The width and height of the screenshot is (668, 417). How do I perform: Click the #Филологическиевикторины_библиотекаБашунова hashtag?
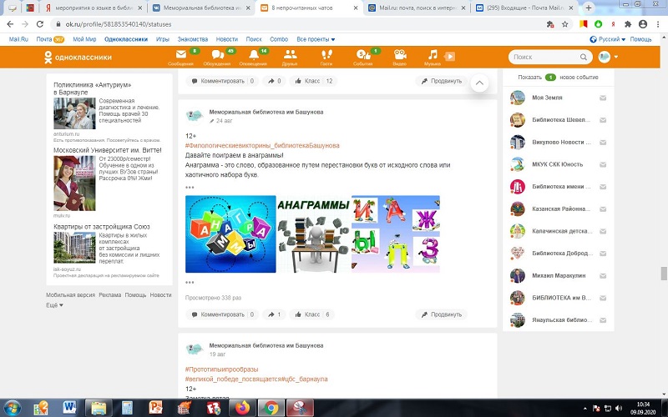coord(262,145)
